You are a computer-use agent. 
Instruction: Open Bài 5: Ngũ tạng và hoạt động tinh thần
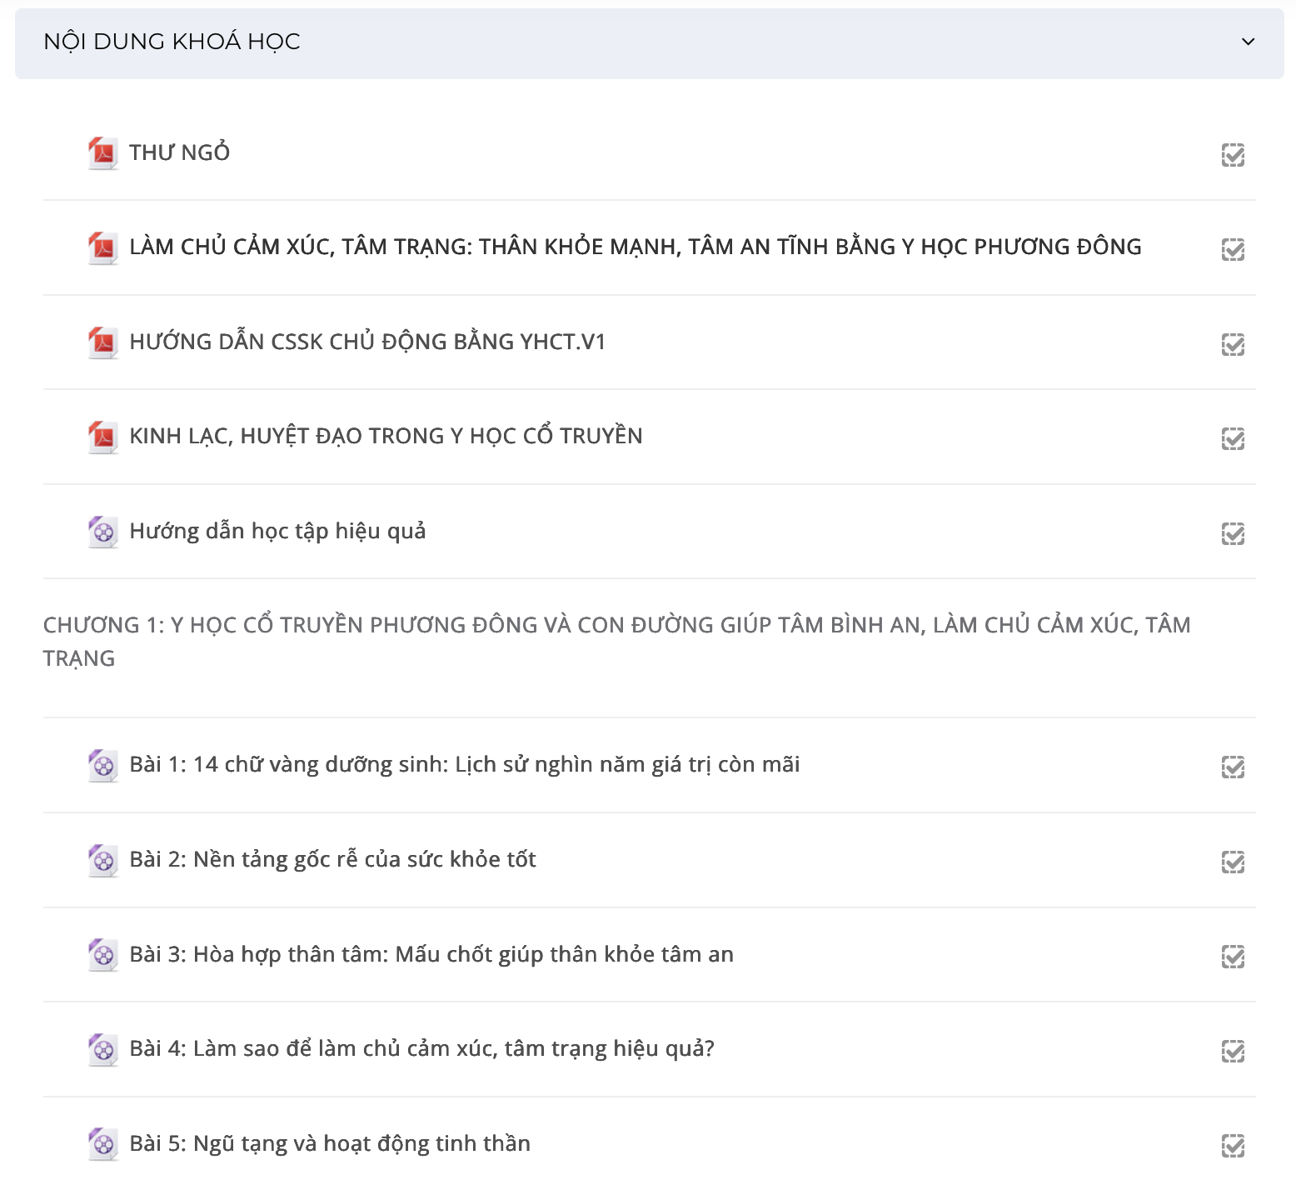(x=330, y=1144)
